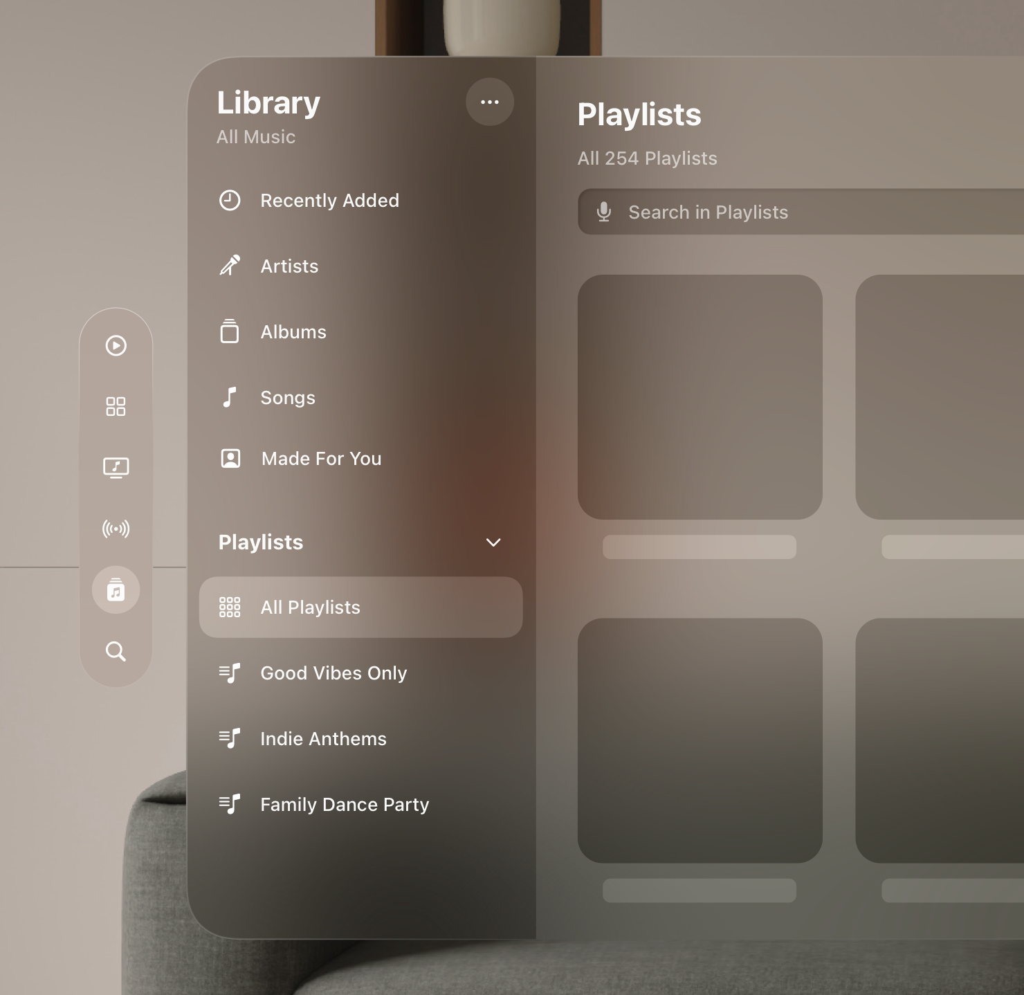Select Made For You
1024x995 pixels.
click(321, 458)
